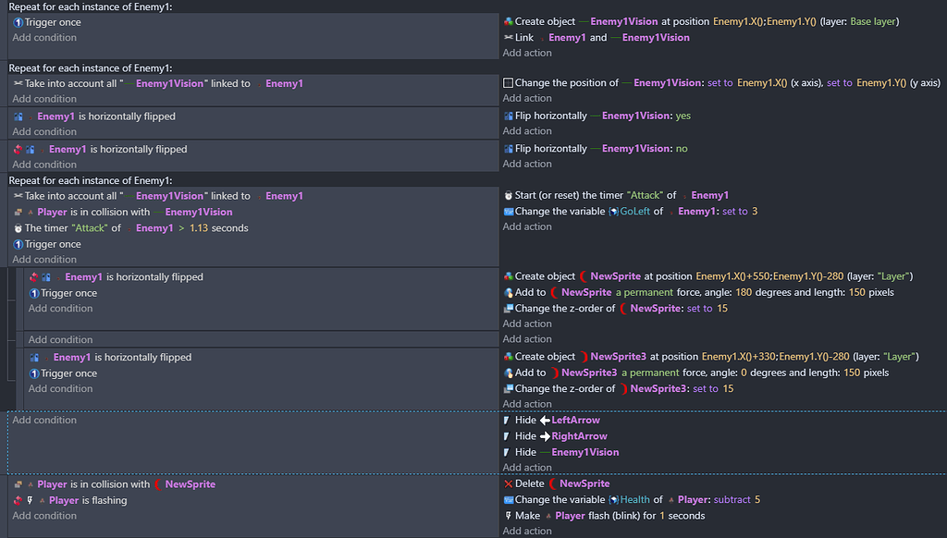
Task: Select the 'RightArrow' object name
Action: [x=579, y=436]
